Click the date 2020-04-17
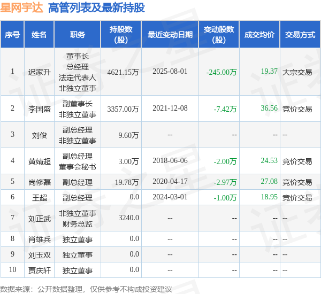Image resolution: width=321 pixels, height=294 pixels. pos(170,181)
